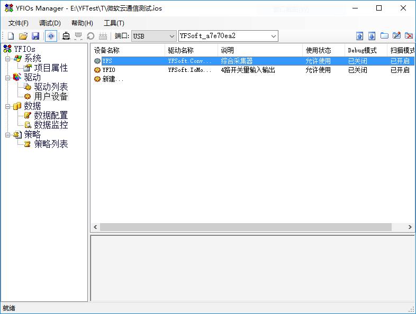Open the 帮助(H) menu
416x314 pixels.
pyautogui.click(x=82, y=23)
